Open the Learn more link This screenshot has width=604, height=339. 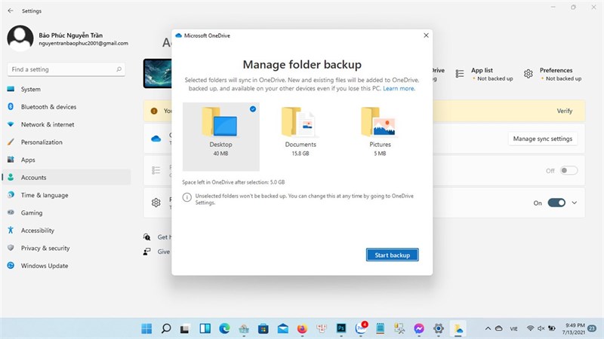(399, 88)
